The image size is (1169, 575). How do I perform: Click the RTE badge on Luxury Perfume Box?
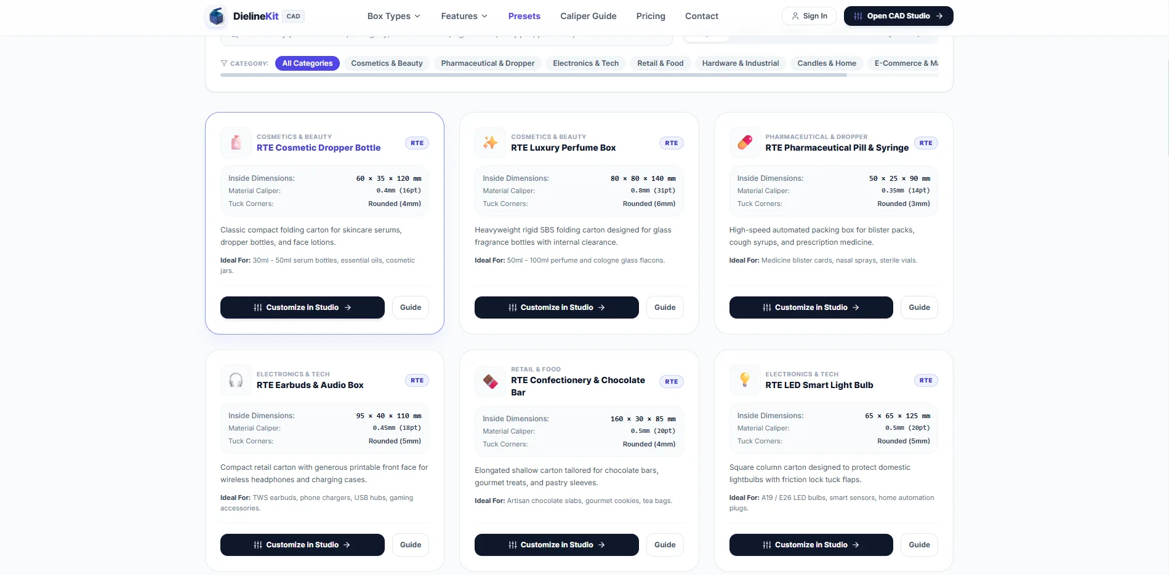(672, 143)
